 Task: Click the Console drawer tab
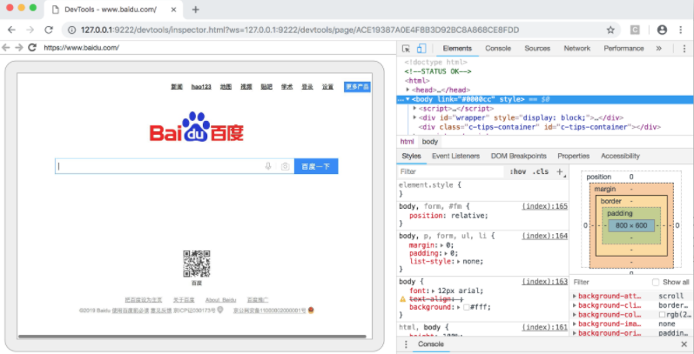(431, 344)
